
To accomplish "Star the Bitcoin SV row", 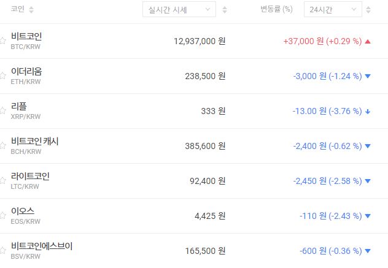I will (x=3, y=251).
